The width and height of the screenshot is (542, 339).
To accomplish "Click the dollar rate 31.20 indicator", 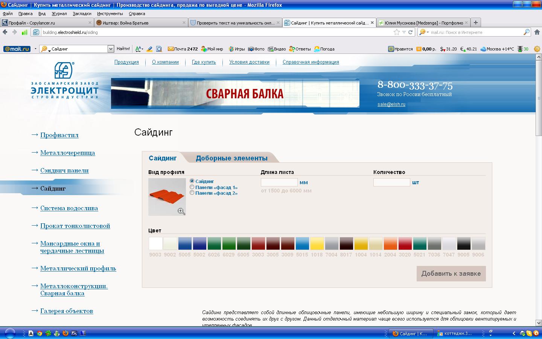I will (448, 49).
